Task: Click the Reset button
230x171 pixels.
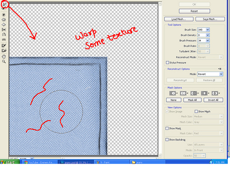Action: tap(195, 11)
